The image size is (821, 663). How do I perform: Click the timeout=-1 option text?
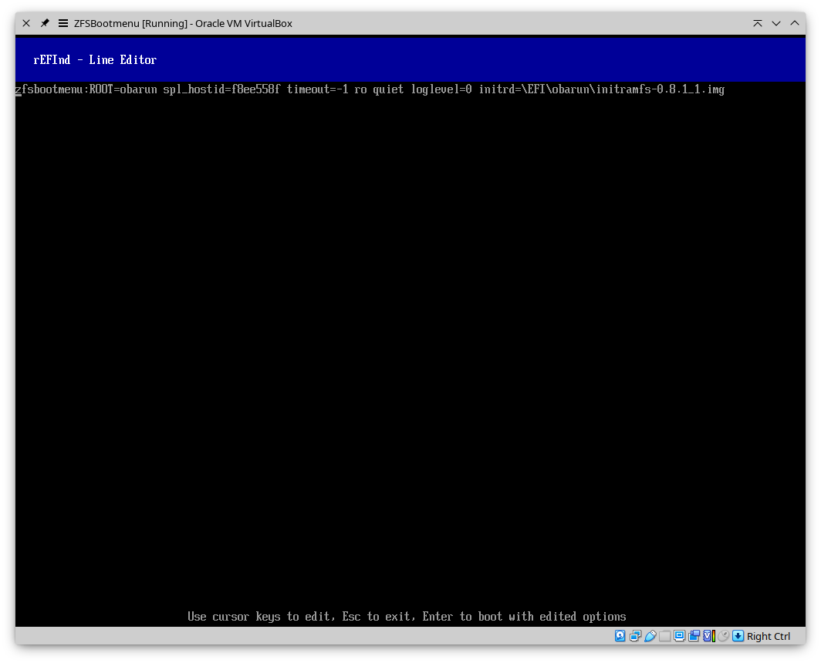(317, 89)
